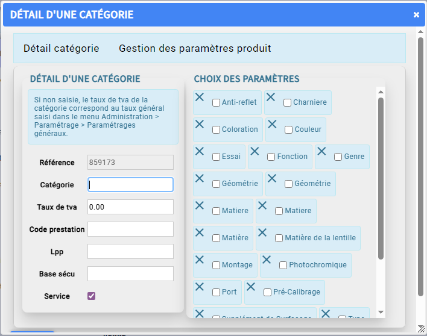Image resolution: width=427 pixels, height=336 pixels.
Task: Remove the Pré-Calibrage parameter with X
Action: coord(251,287)
